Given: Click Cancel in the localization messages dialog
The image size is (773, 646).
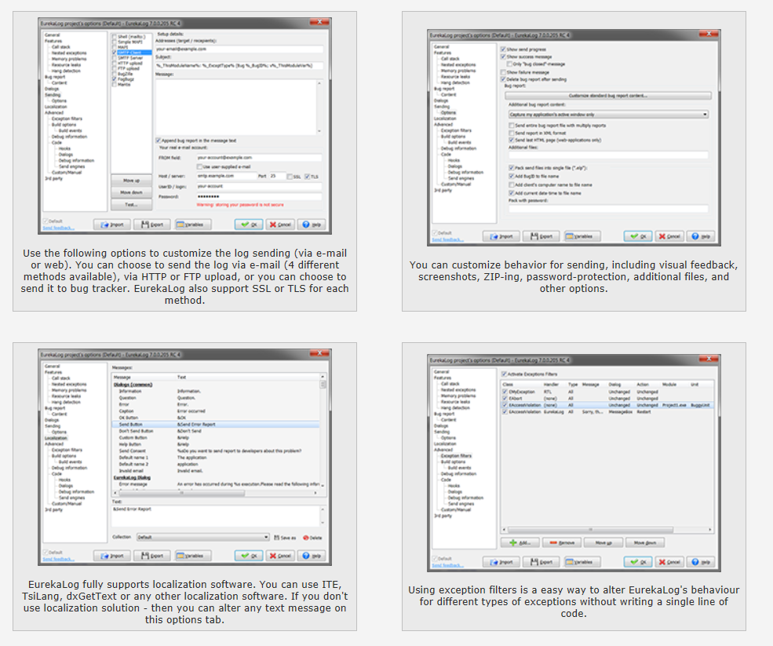Looking at the screenshot, I should pos(280,556).
